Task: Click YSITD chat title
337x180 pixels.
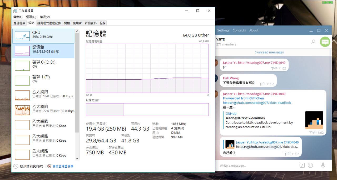Action: (221, 39)
